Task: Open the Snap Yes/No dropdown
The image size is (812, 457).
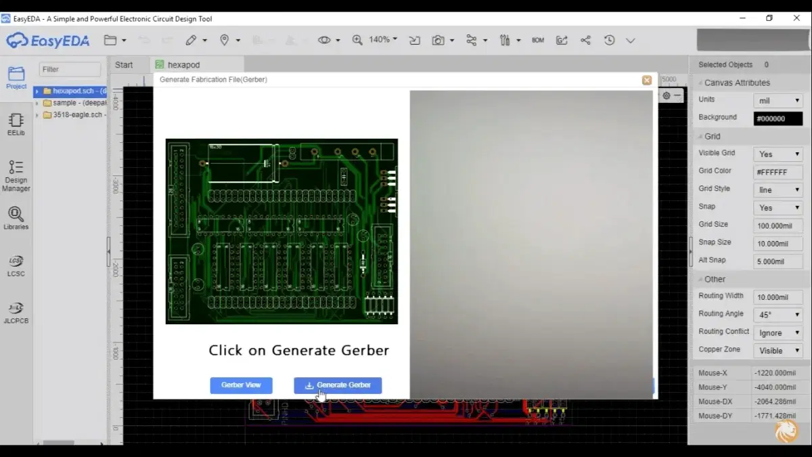Action: (778, 208)
